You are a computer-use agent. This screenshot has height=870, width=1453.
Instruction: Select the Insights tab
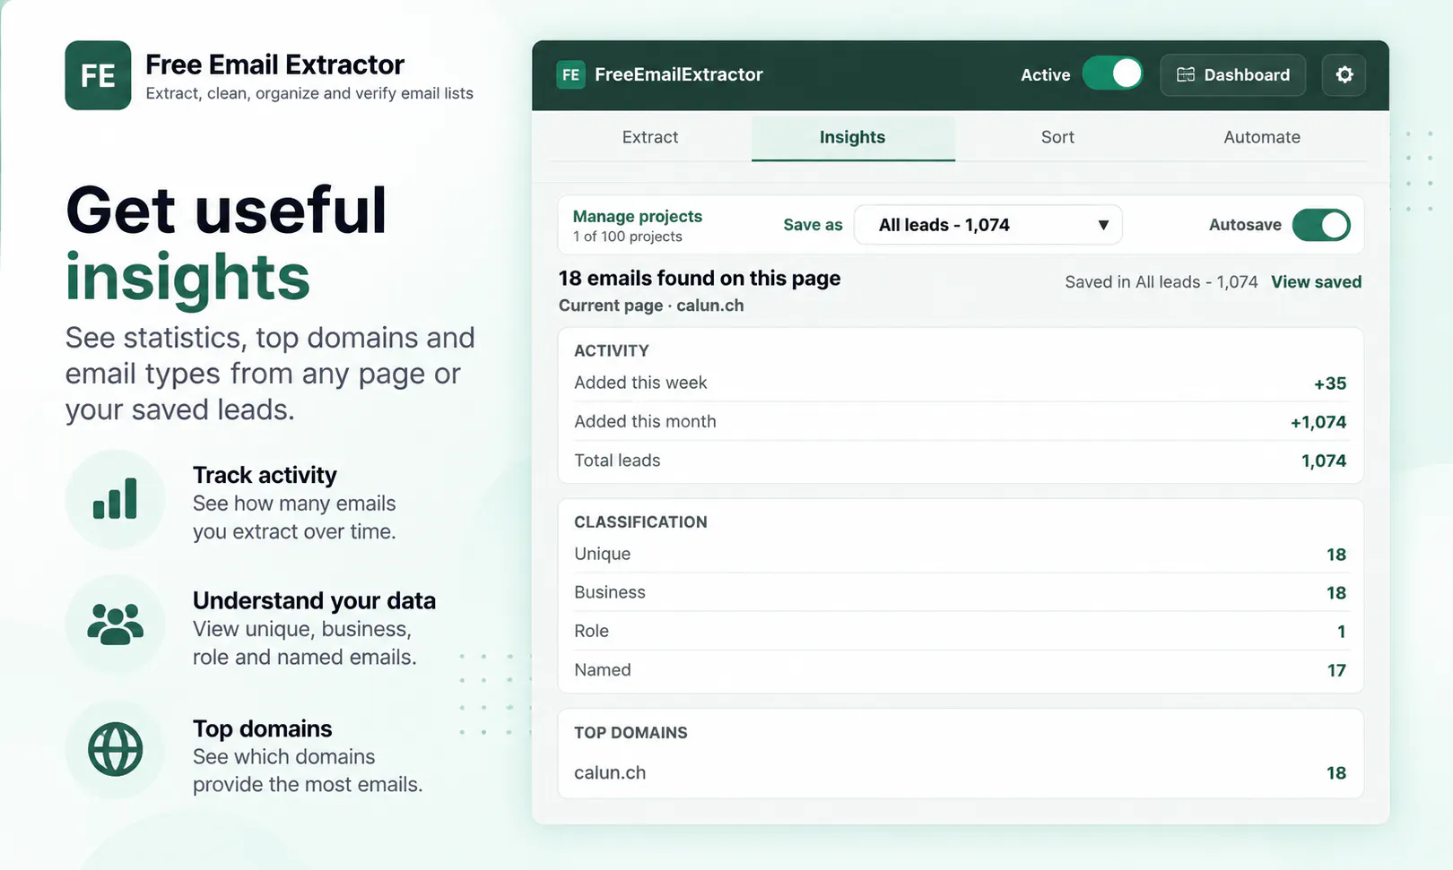(x=852, y=137)
